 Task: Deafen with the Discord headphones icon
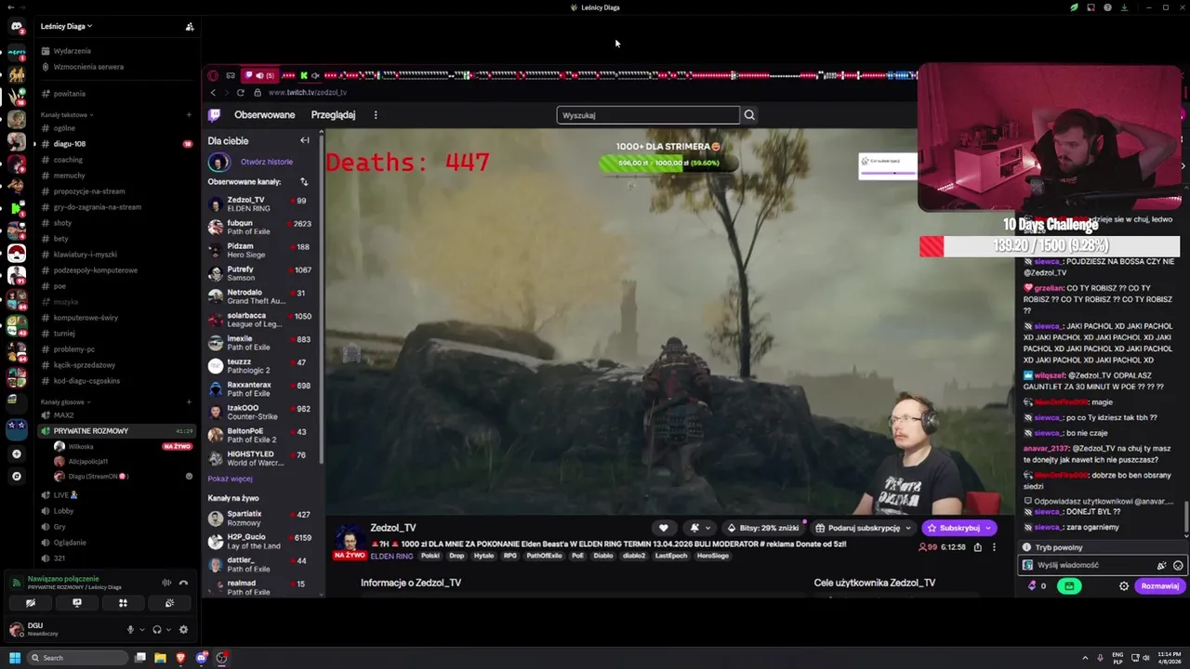(x=157, y=630)
